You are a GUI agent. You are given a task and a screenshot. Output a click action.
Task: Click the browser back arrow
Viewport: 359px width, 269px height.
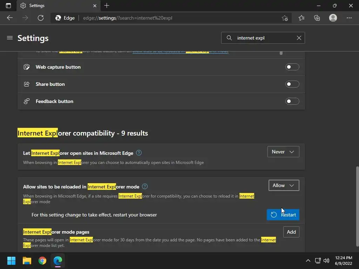10,18
